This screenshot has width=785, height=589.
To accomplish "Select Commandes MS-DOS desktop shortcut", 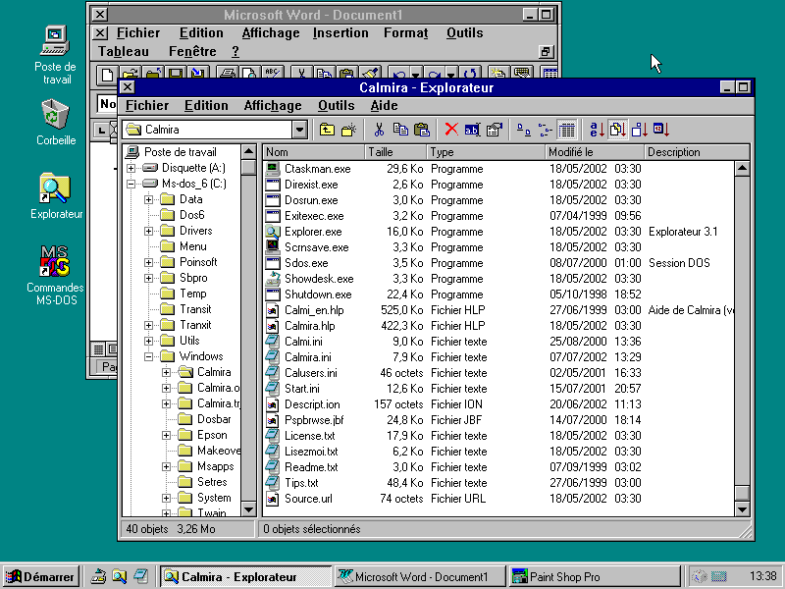I will 55,275.
